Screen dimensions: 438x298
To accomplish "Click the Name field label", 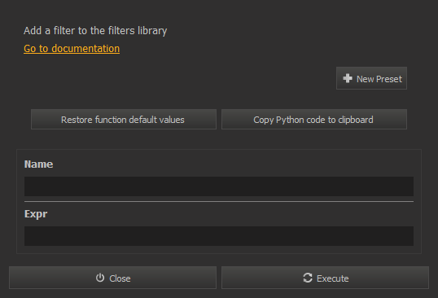I will pyautogui.click(x=38, y=164).
